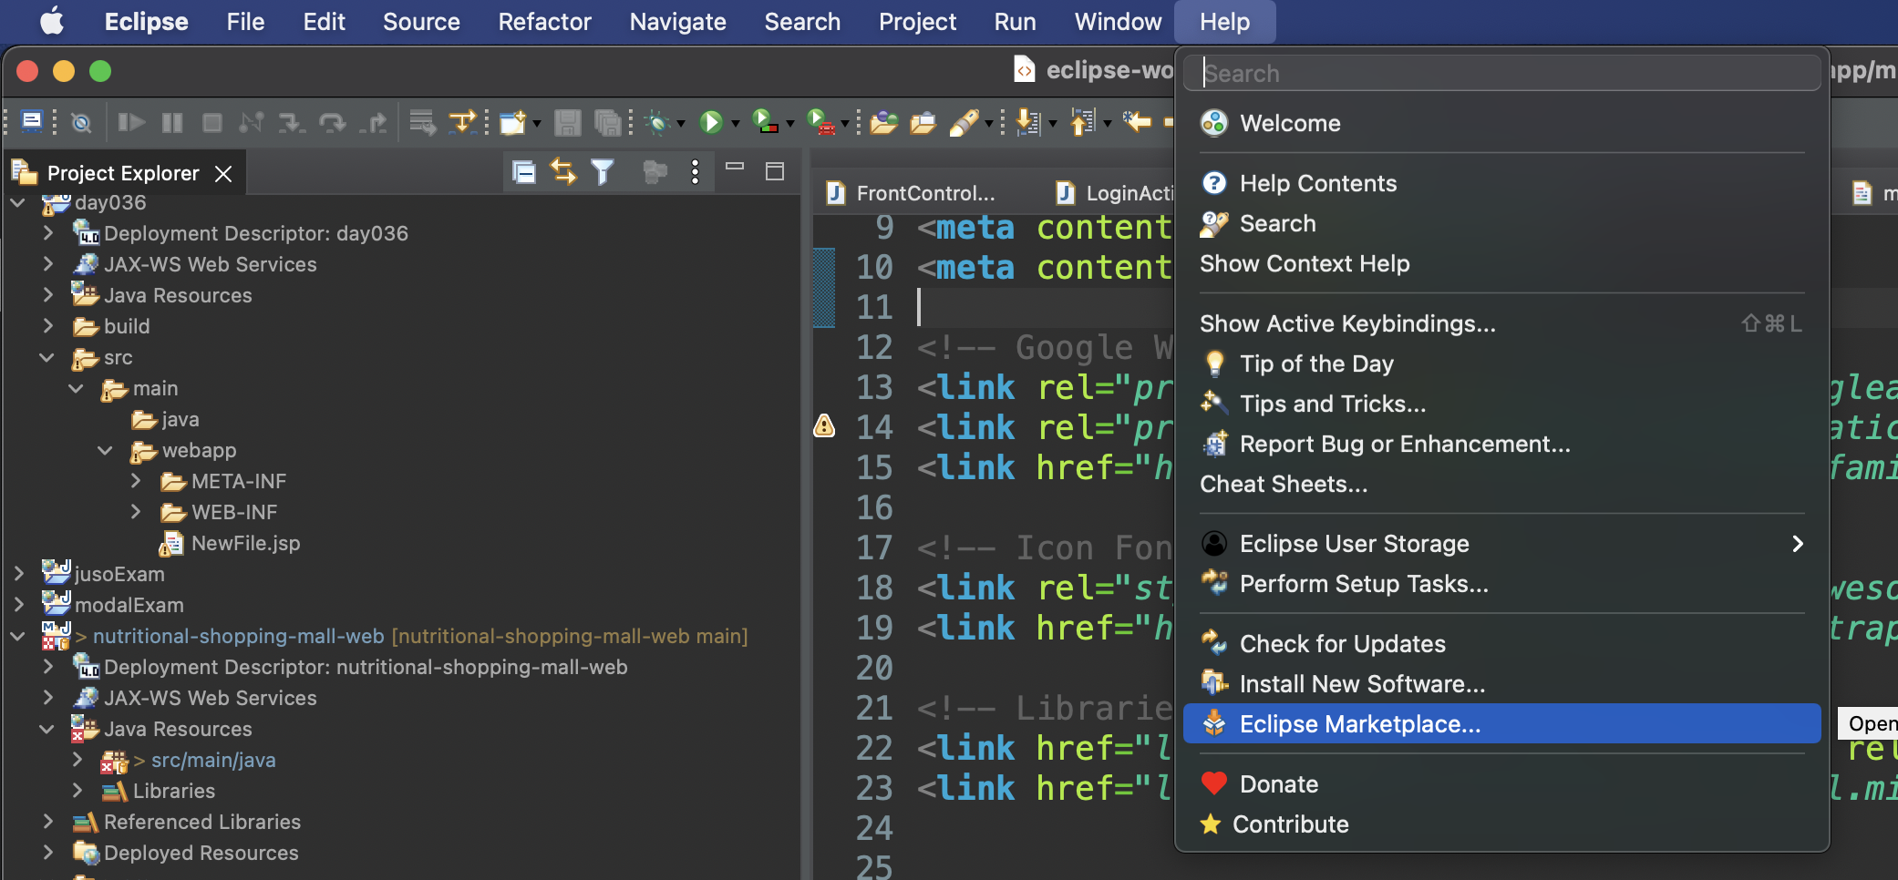Click the Step Return toolbar icon

[373, 122]
